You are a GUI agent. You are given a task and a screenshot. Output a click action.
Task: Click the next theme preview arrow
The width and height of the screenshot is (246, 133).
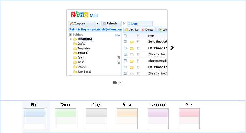tap(172, 48)
